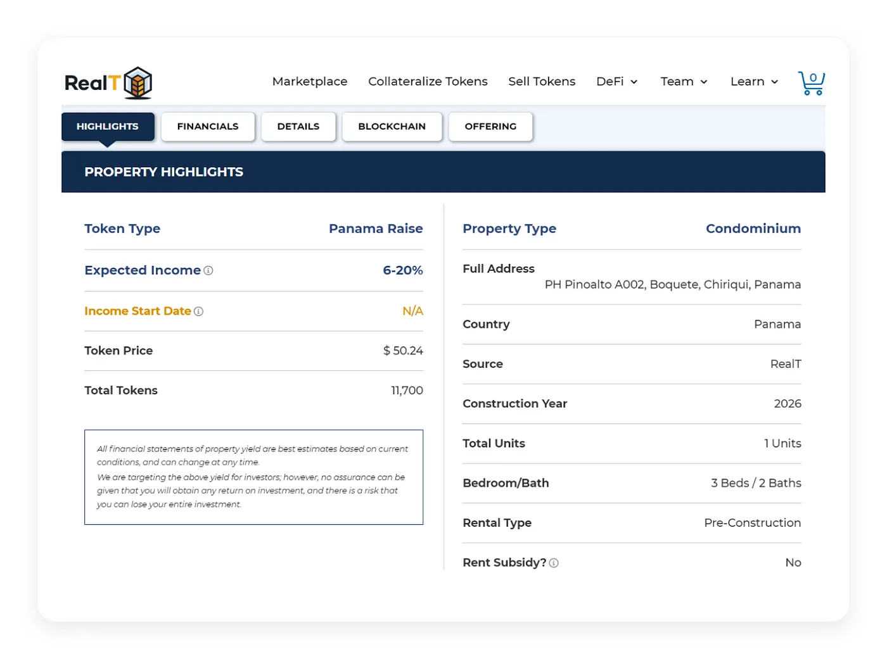Click the Property Type label

coord(509,229)
